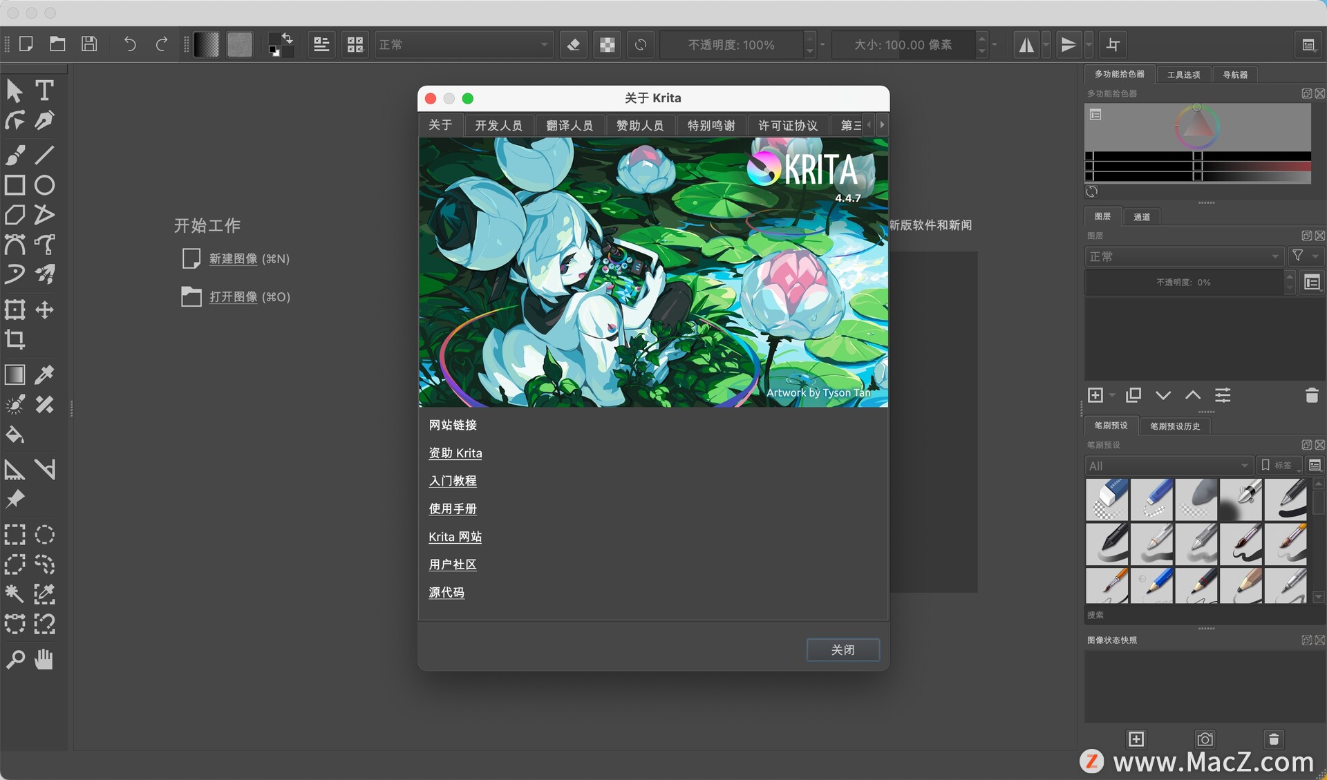Select the Ellipse tool
Screen dimensions: 1327x780
coord(44,184)
